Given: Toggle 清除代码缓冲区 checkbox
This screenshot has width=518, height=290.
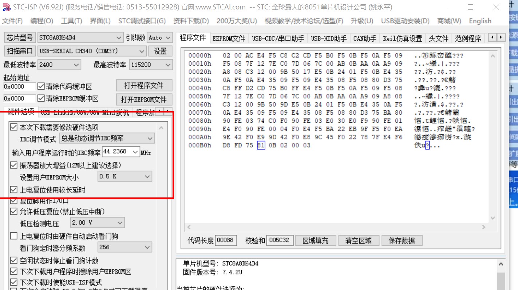Looking at the screenshot, I should pos(41,86).
